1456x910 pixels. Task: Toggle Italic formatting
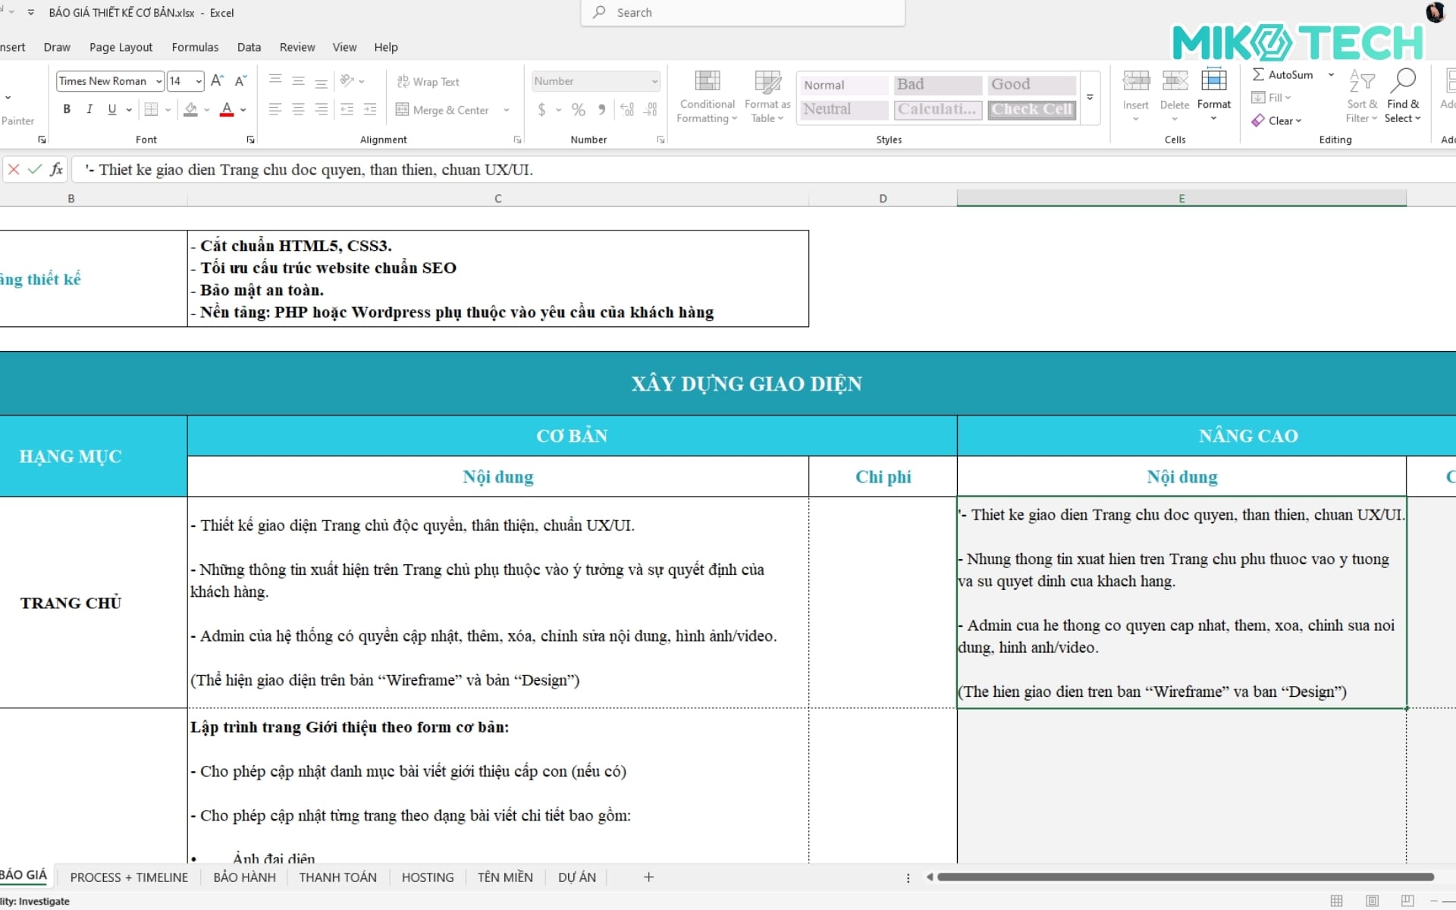coord(89,109)
